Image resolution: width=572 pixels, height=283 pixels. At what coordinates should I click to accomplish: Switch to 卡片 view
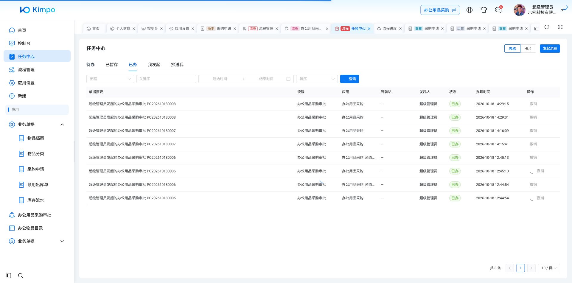click(528, 49)
